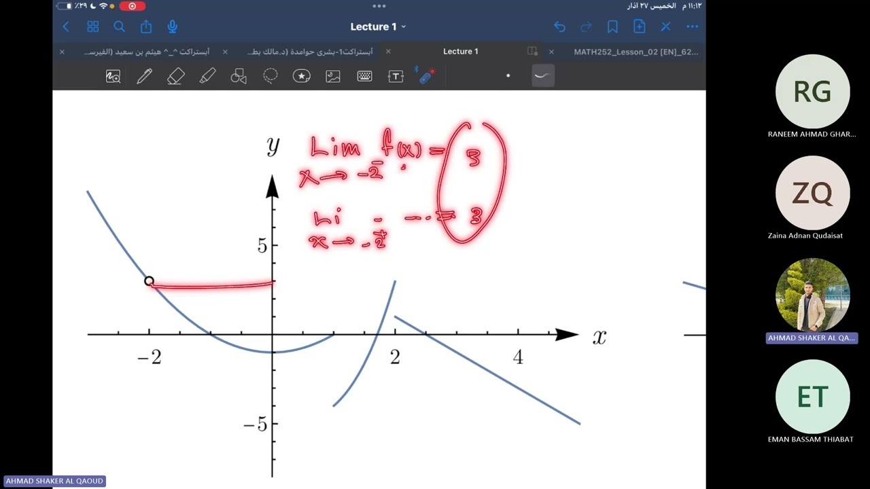Click the y-axis label 5
Viewport: 870px width, 489px height.
coord(262,246)
